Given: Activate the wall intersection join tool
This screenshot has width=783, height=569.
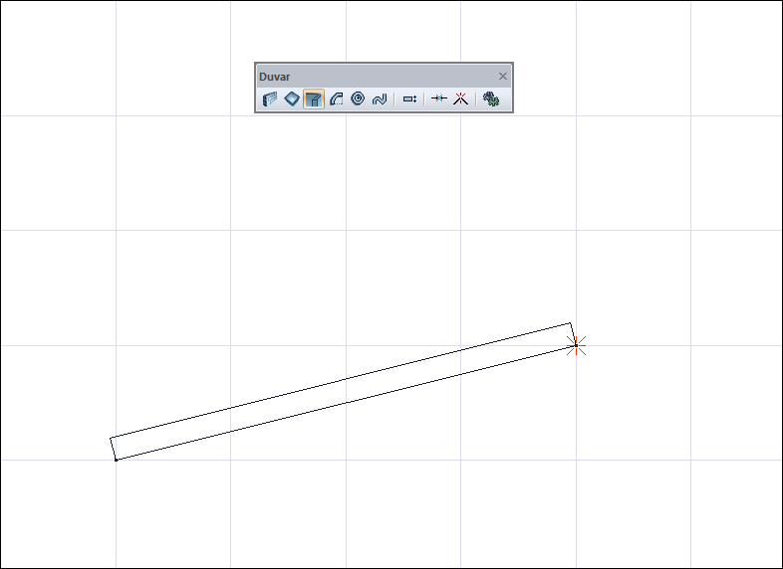Looking at the screenshot, I should pos(439,98).
